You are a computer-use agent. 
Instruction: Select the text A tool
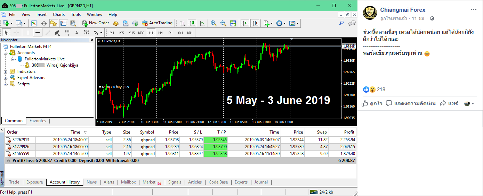[x=77, y=33]
